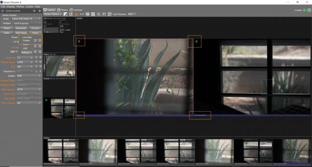Click the checkerboard pattern toolbar icon

tap(93, 14)
